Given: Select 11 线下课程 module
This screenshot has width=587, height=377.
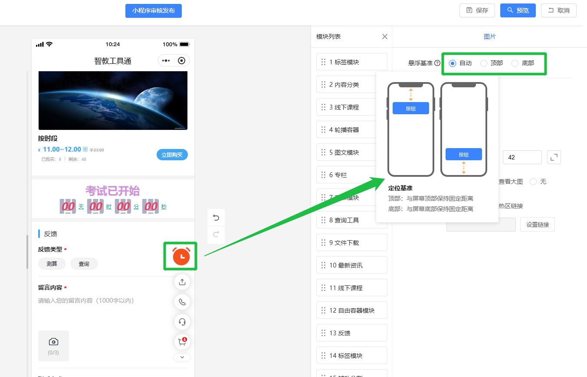Looking at the screenshot, I should tap(352, 288).
